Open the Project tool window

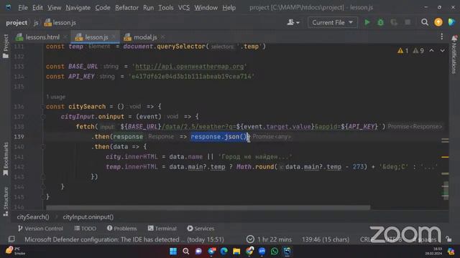pos(6,46)
